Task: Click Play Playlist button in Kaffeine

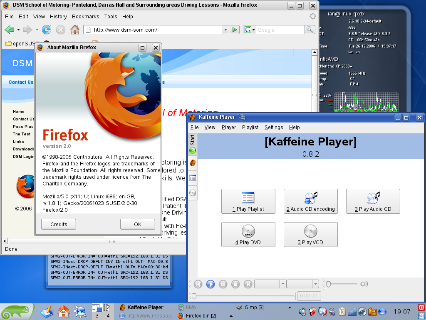Action: [248, 201]
